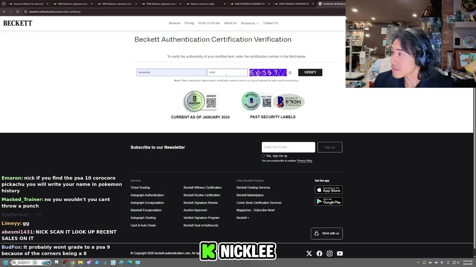Open Magazines - Subscribe Now! link
Screen dimensions: 476x267
255,210
